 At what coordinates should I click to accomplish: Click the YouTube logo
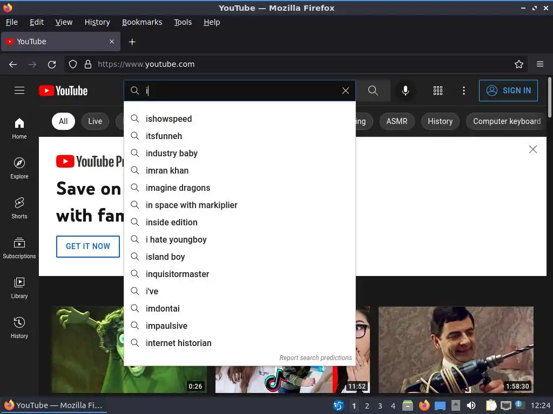63,91
